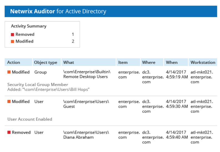Screen dimensions: 220x152
Task: Click atl-mkt021 workstation in Guest row
Action: (202, 107)
